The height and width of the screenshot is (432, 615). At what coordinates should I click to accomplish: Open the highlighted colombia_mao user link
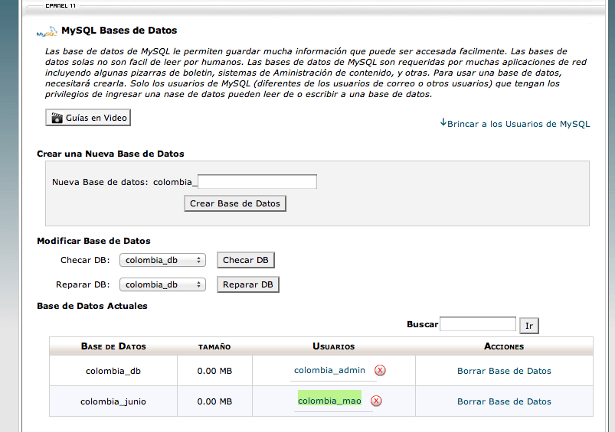(x=329, y=401)
